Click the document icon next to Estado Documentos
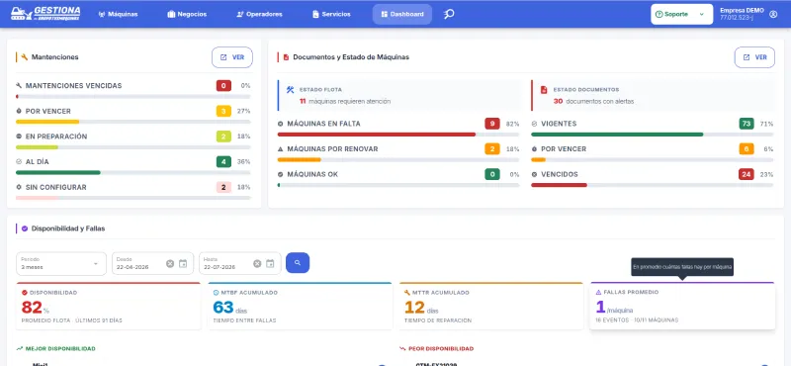Image resolution: width=791 pixels, height=366 pixels. pyautogui.click(x=544, y=89)
